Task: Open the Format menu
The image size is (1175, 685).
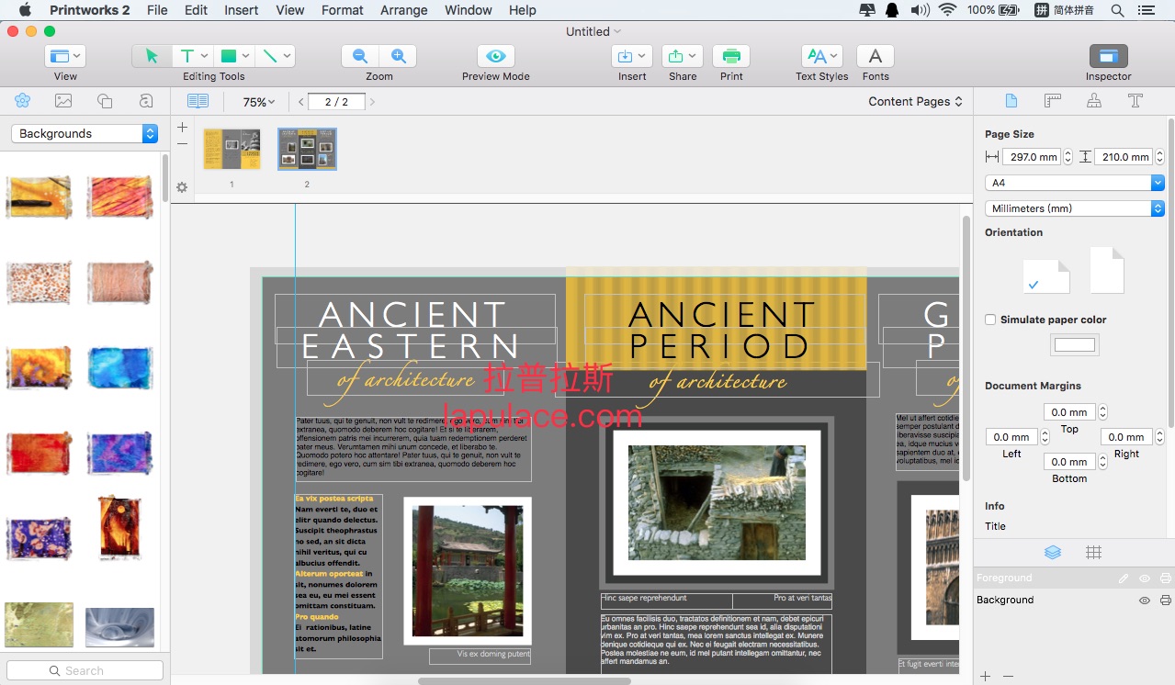Action: tap(343, 10)
